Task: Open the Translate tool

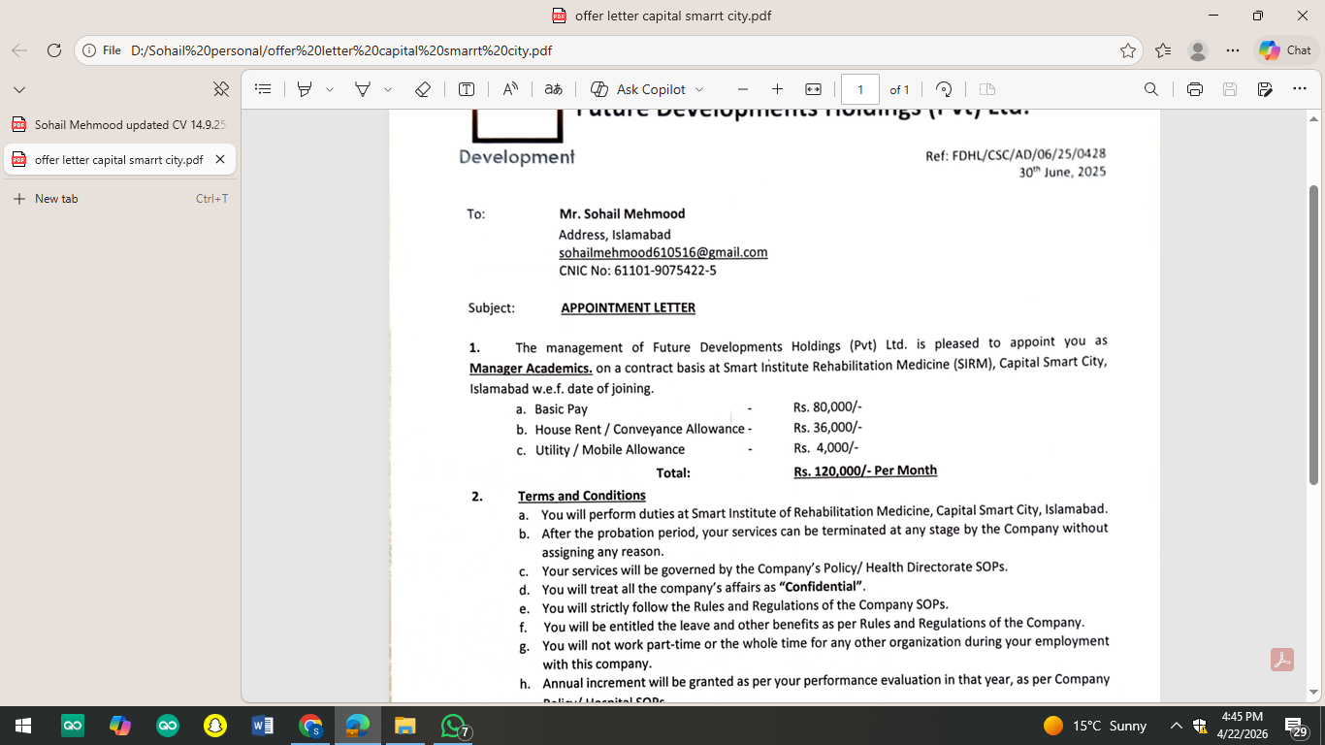Action: 553,89
